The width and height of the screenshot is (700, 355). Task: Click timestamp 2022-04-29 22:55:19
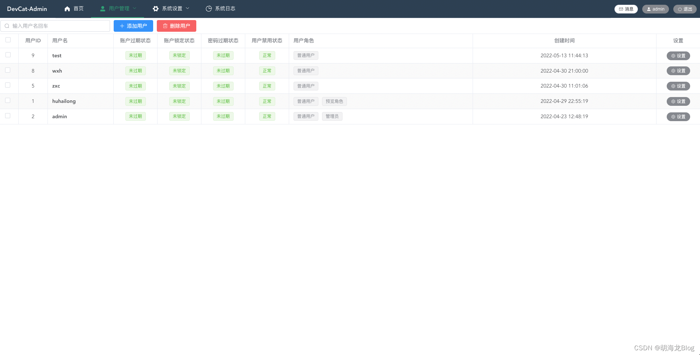(x=564, y=101)
